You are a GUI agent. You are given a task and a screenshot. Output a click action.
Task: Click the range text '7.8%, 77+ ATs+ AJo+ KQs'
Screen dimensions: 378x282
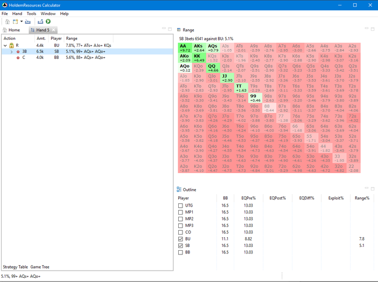click(x=89, y=45)
